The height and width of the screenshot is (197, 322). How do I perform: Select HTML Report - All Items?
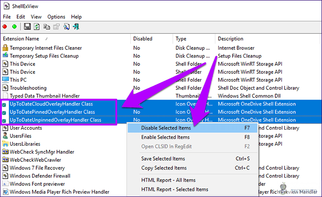pos(192,180)
